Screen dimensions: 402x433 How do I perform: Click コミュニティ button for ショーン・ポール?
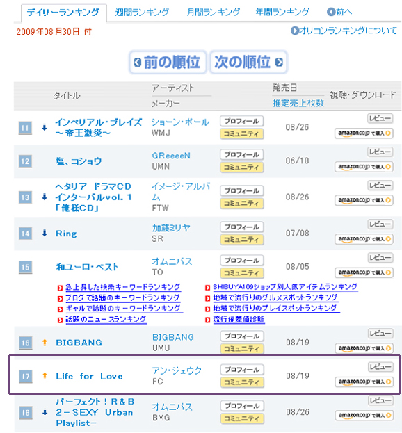(242, 134)
